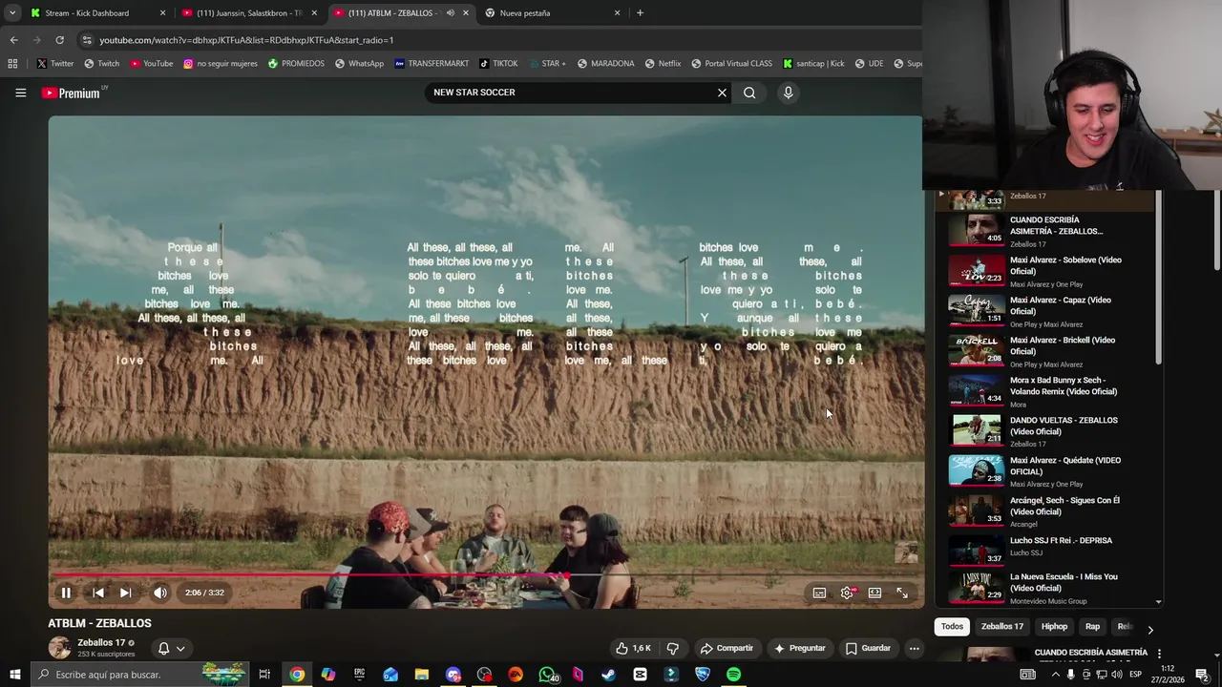Play CUANDO ESCRIBÍA ASIMETRÍA from playlist
1222x687 pixels.
point(1050,231)
